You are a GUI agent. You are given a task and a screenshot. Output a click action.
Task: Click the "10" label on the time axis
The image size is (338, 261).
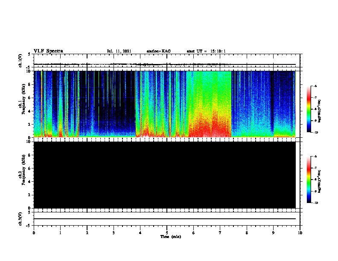point(300,233)
